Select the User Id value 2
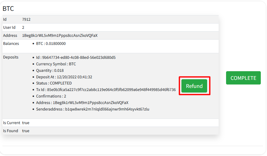Viewport: 267px width, 156px height. (23, 28)
